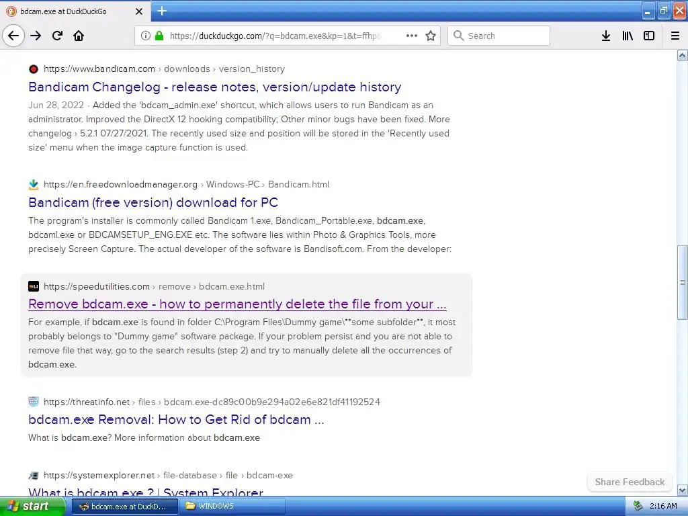Open the Windows start menu
The image size is (688, 516).
tap(32, 507)
